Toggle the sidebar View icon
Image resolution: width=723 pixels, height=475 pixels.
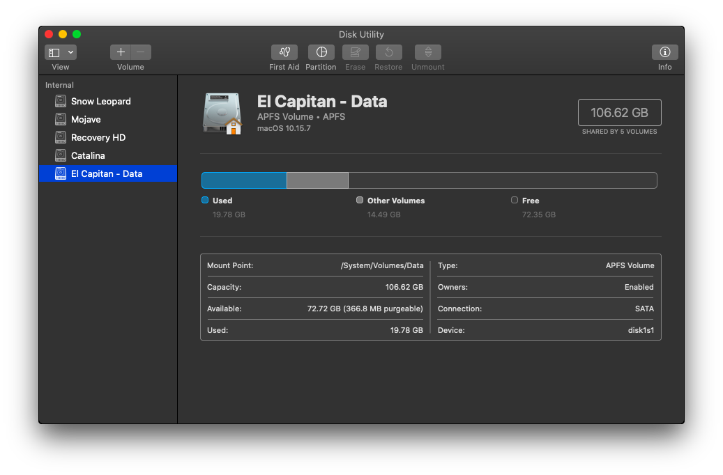(x=54, y=52)
